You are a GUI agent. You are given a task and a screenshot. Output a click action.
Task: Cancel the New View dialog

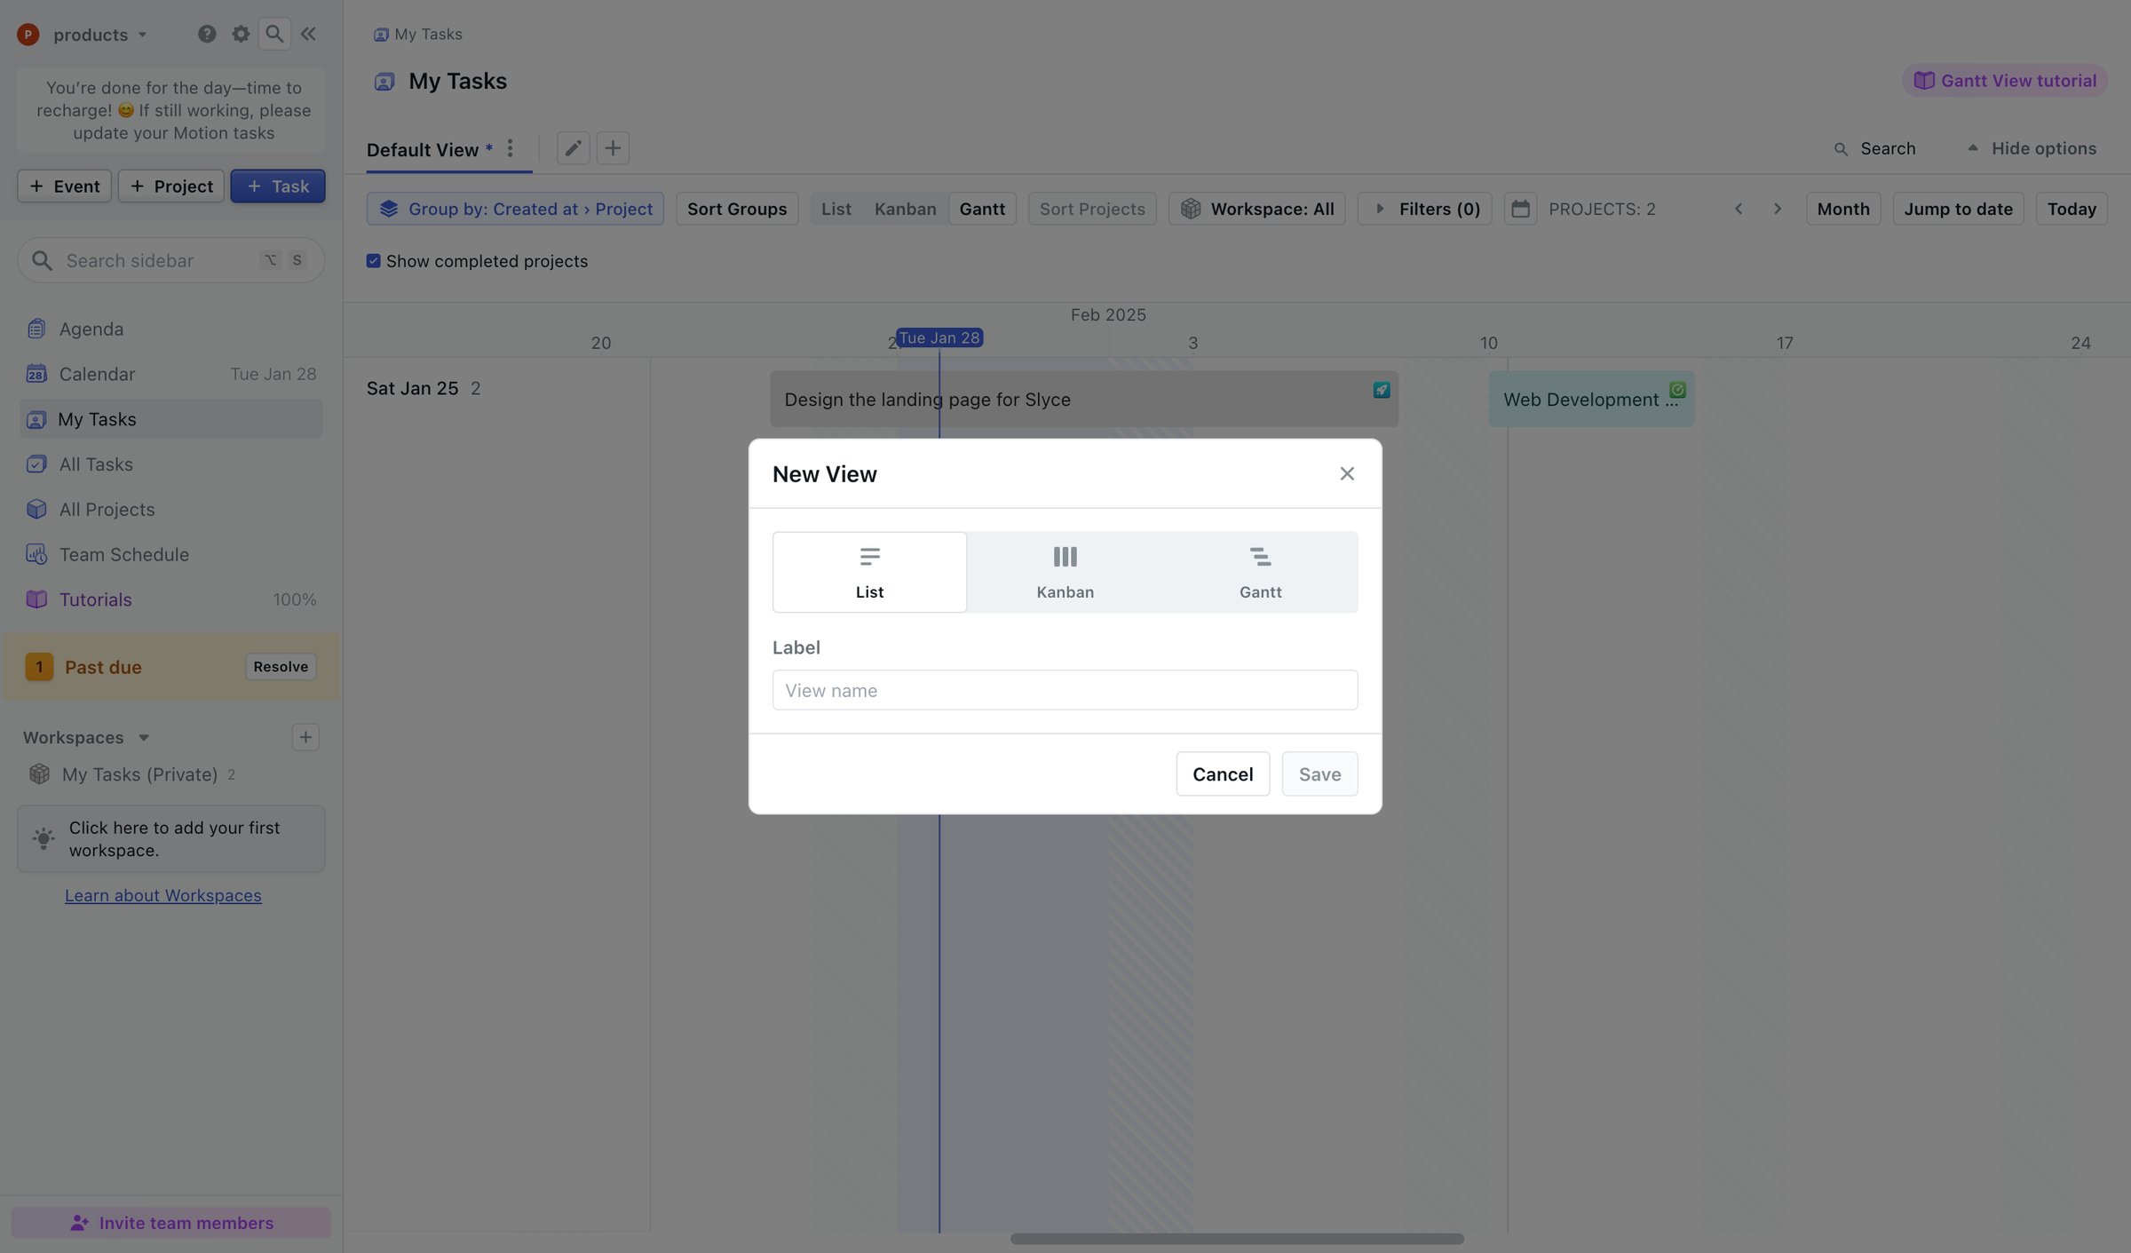pos(1223,773)
